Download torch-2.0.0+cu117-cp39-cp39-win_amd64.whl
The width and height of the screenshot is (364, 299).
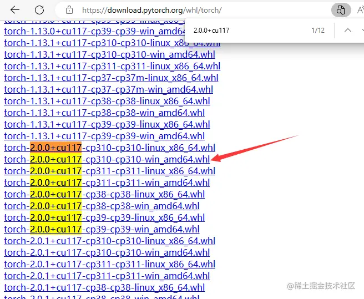click(102, 229)
